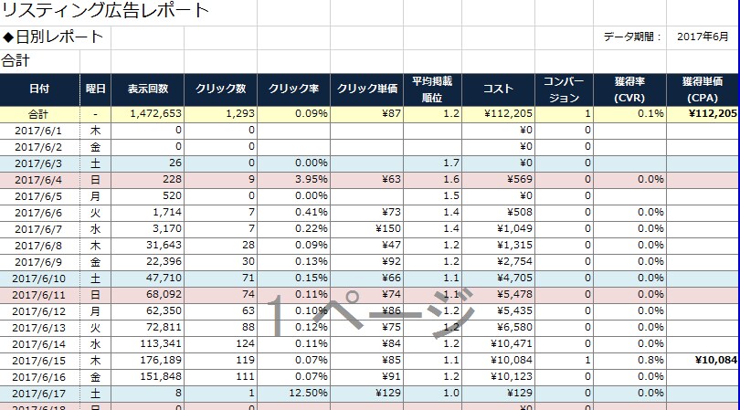740x410 pixels.
Task: Click the 獲得単価 (CPA) column header
Action: 703,89
